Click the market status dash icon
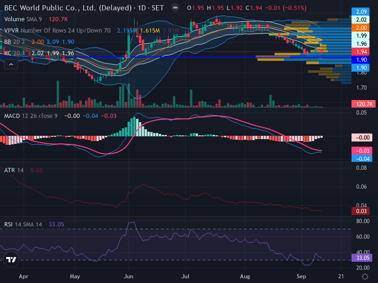This screenshot has width=378, height=283. click(175, 8)
